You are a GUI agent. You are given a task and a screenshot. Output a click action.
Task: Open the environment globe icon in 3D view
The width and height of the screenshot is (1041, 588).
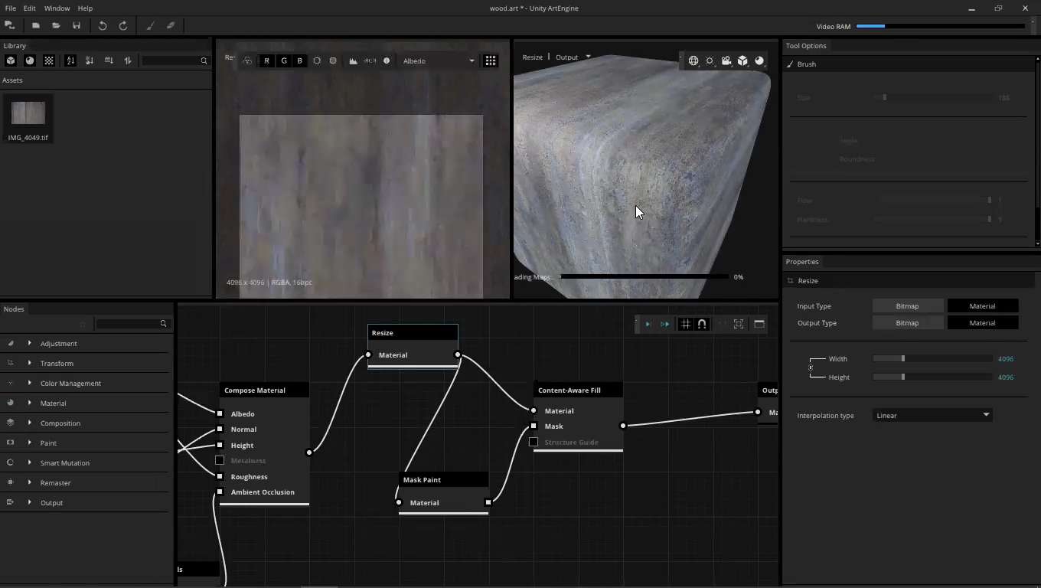click(693, 60)
